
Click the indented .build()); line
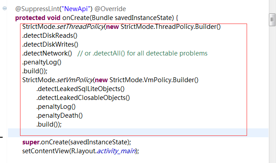coord(49,124)
